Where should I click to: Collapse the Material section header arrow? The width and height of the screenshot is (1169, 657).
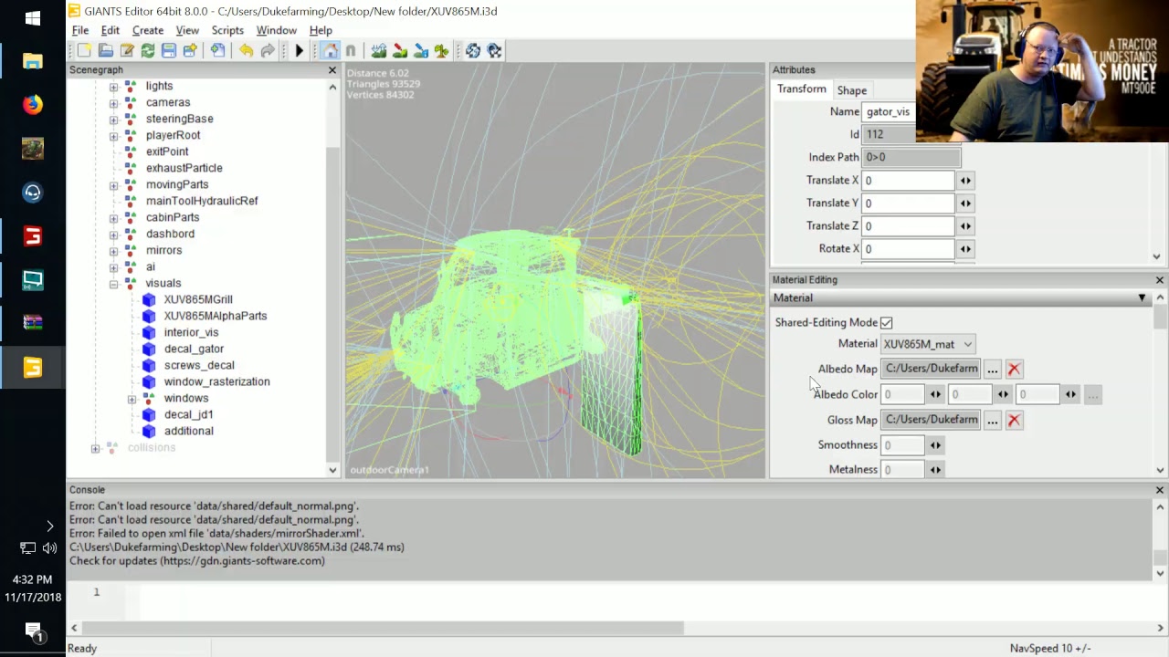[x=1142, y=298]
